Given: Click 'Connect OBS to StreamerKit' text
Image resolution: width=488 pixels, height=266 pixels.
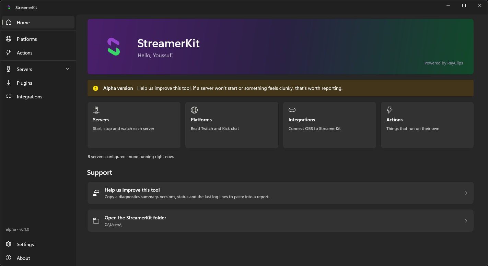Looking at the screenshot, I should 315,129.
